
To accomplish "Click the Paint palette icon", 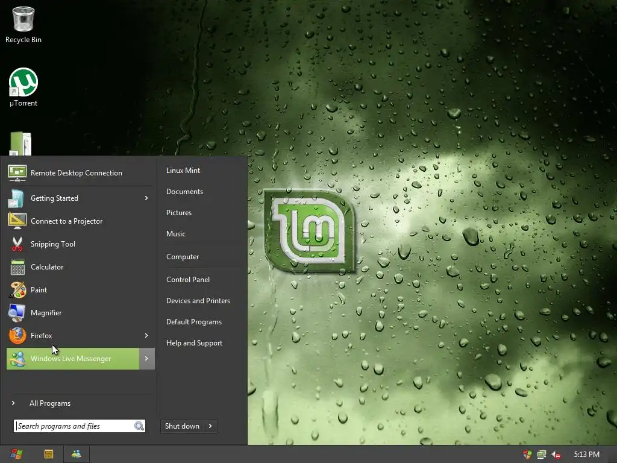I will 17,290.
